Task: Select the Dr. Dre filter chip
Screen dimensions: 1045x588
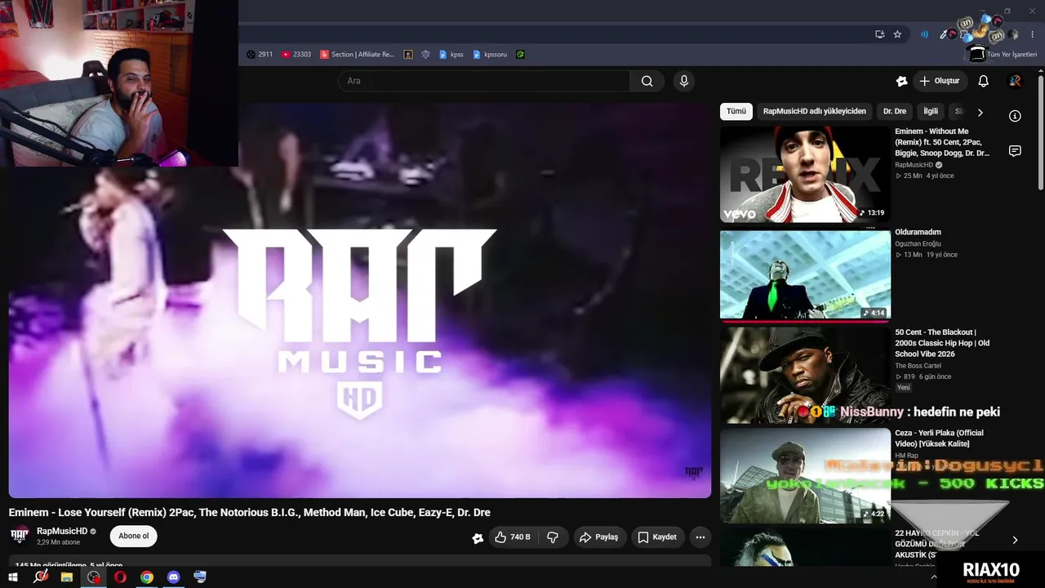Action: tap(895, 112)
